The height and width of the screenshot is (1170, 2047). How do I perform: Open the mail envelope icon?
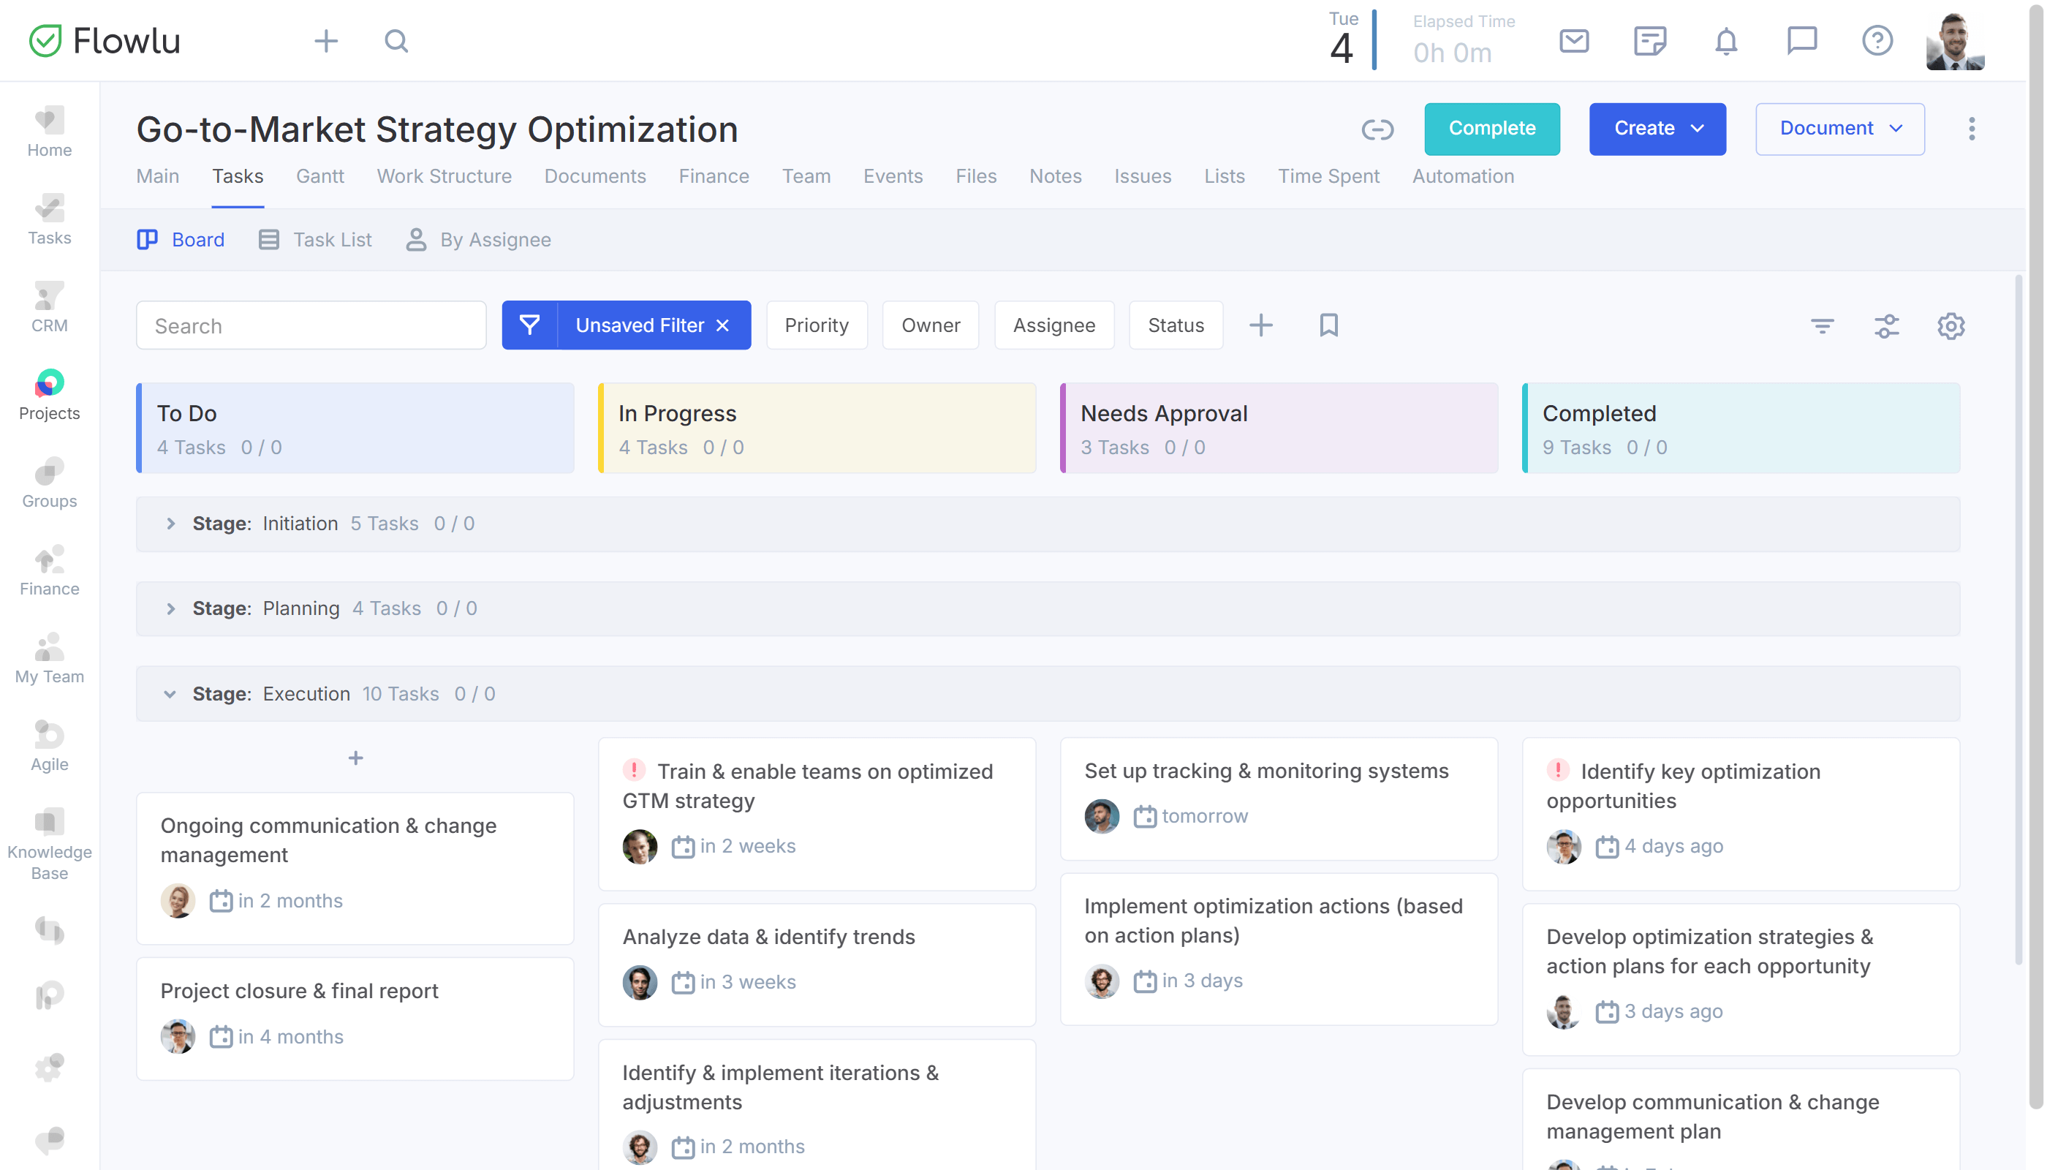[x=1574, y=40]
